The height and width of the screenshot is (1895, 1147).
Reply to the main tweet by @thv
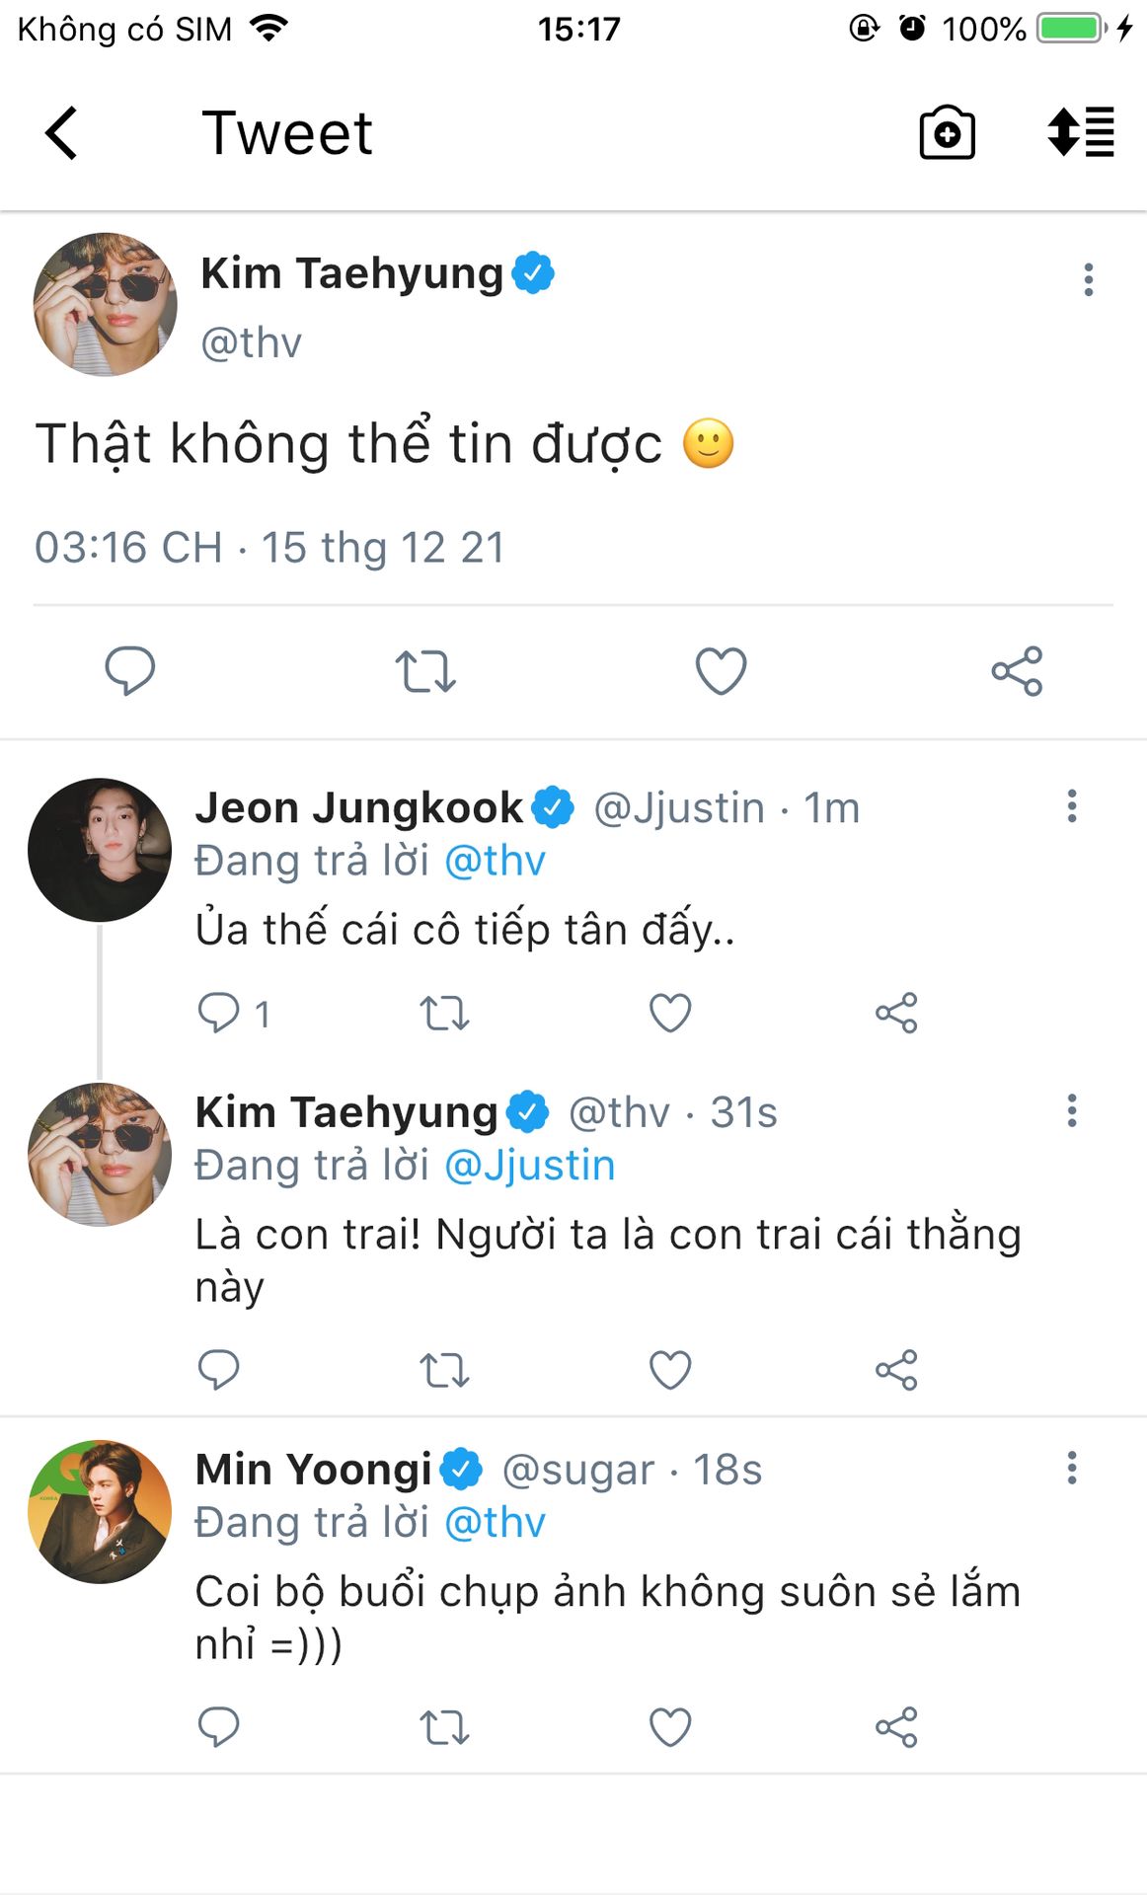pyautogui.click(x=130, y=671)
